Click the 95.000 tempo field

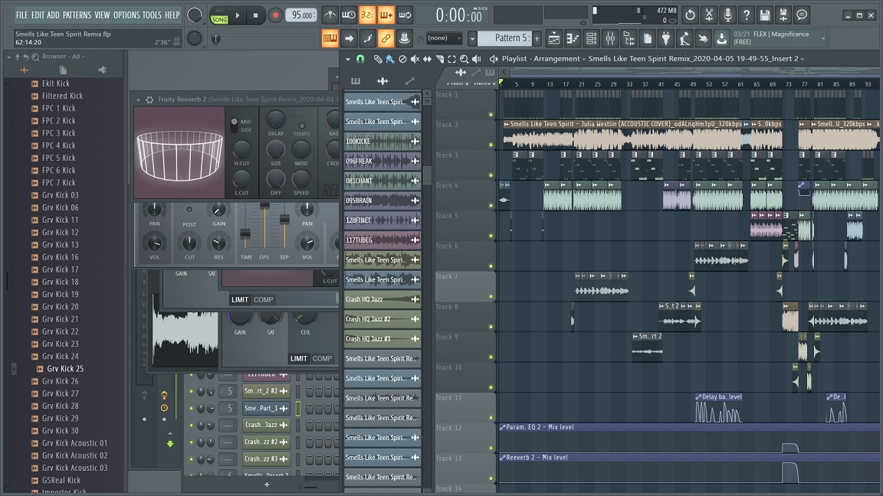tap(303, 15)
